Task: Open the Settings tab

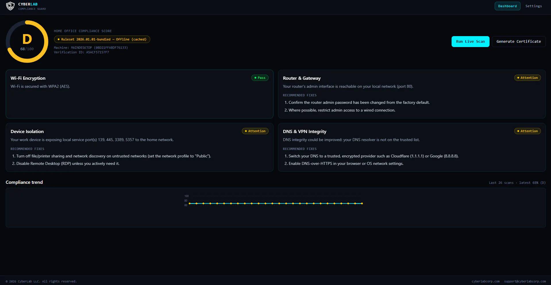Action: [533, 6]
